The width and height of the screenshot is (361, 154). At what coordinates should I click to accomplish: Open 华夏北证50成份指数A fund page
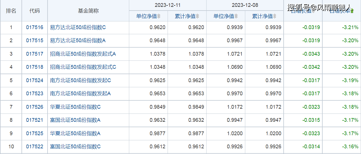pos(75,133)
